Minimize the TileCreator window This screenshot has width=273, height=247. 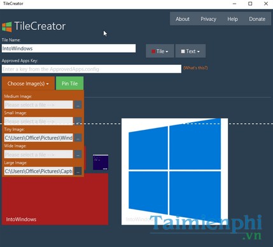coord(234,4)
